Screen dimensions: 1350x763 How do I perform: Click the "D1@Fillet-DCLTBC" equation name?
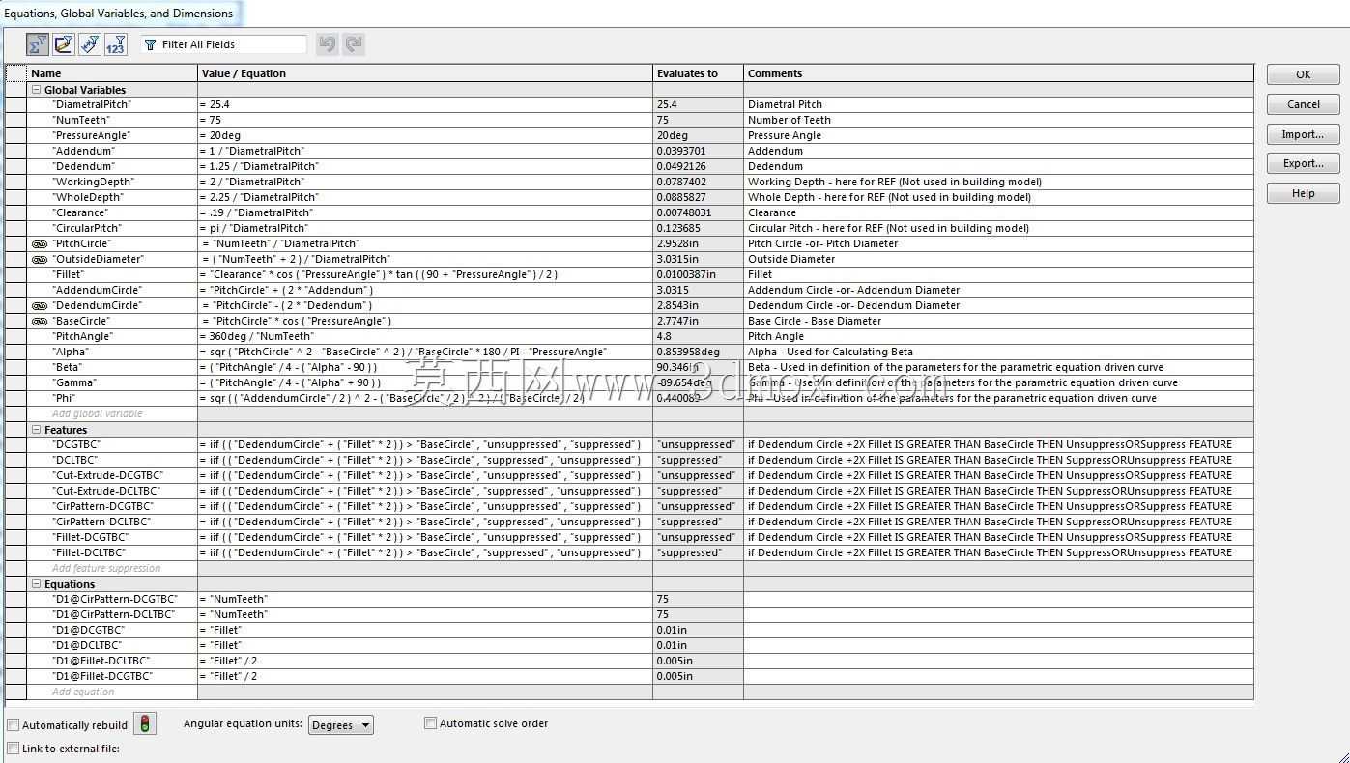point(101,661)
